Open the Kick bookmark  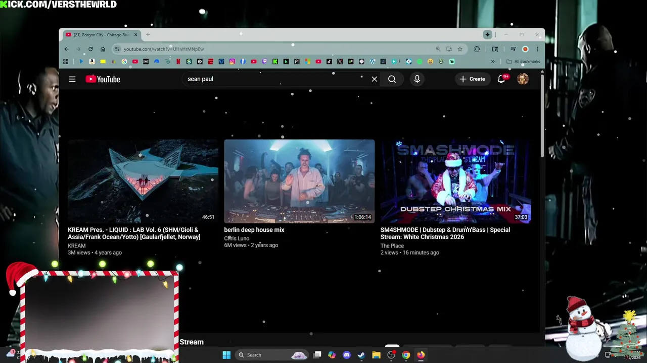coord(275,62)
